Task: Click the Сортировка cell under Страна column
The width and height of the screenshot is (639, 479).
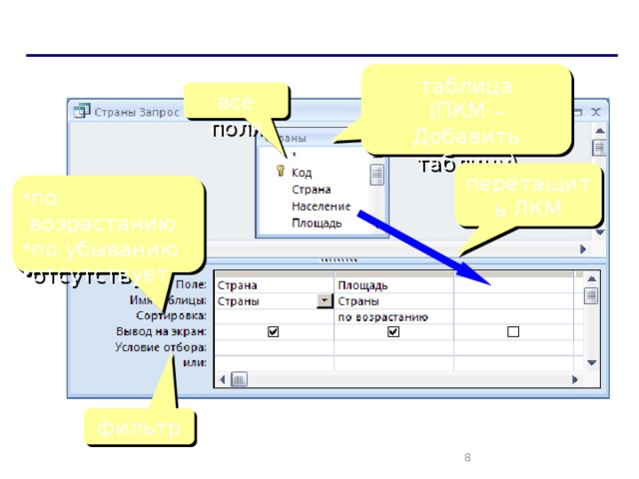Action: tap(274, 317)
